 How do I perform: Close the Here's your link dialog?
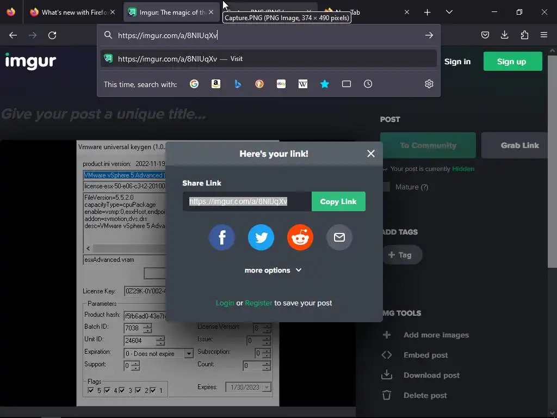pyautogui.click(x=371, y=153)
